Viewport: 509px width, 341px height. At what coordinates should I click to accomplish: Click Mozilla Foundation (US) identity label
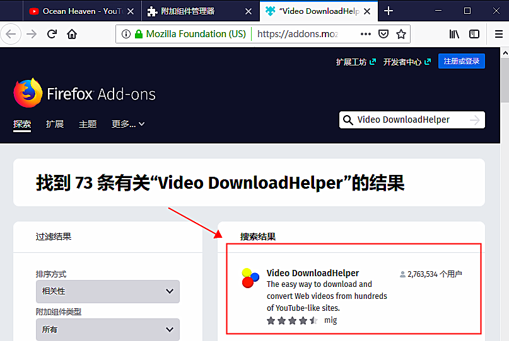[x=196, y=34]
